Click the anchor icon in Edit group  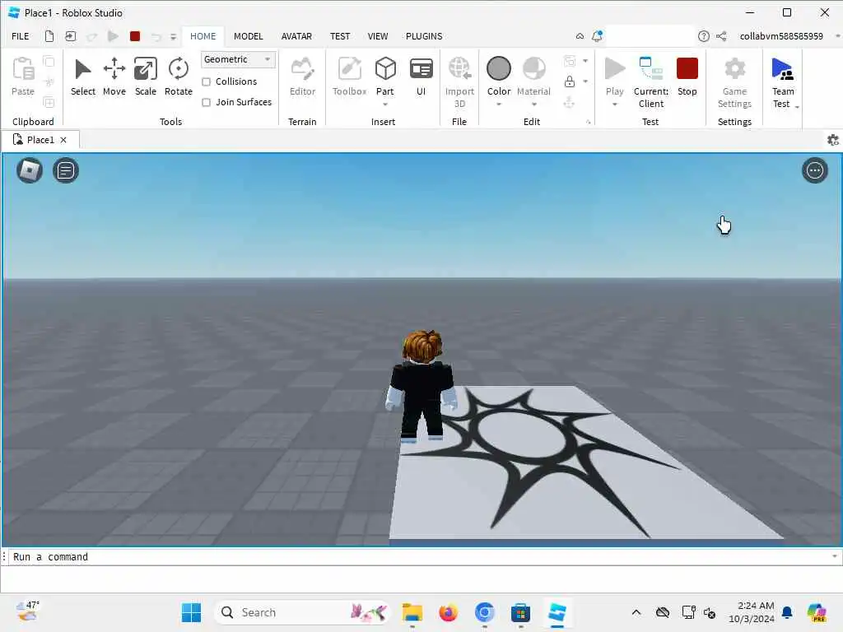pyautogui.click(x=570, y=102)
